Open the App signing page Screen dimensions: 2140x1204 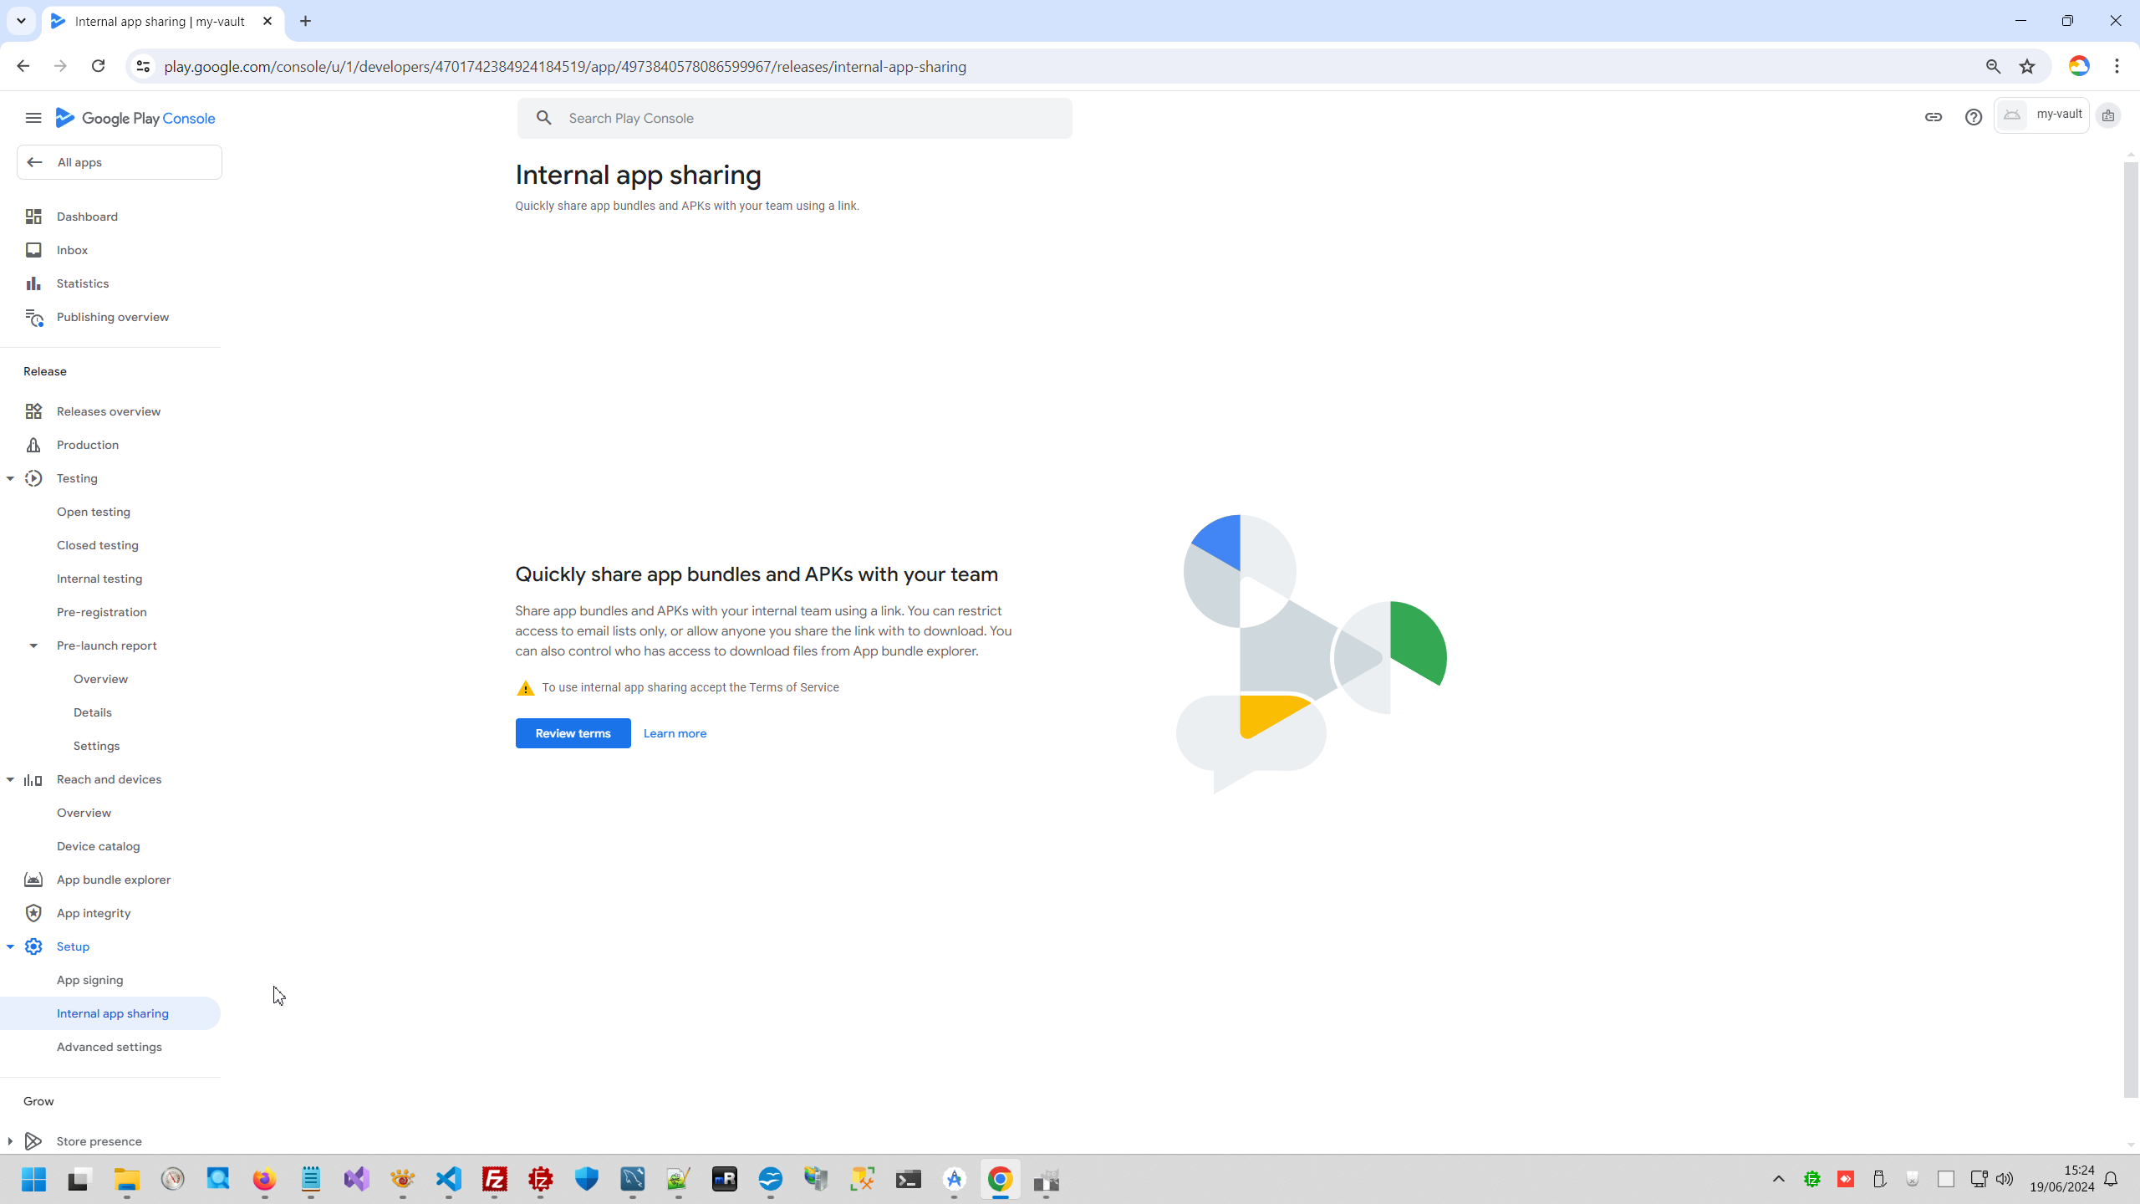pyautogui.click(x=89, y=980)
